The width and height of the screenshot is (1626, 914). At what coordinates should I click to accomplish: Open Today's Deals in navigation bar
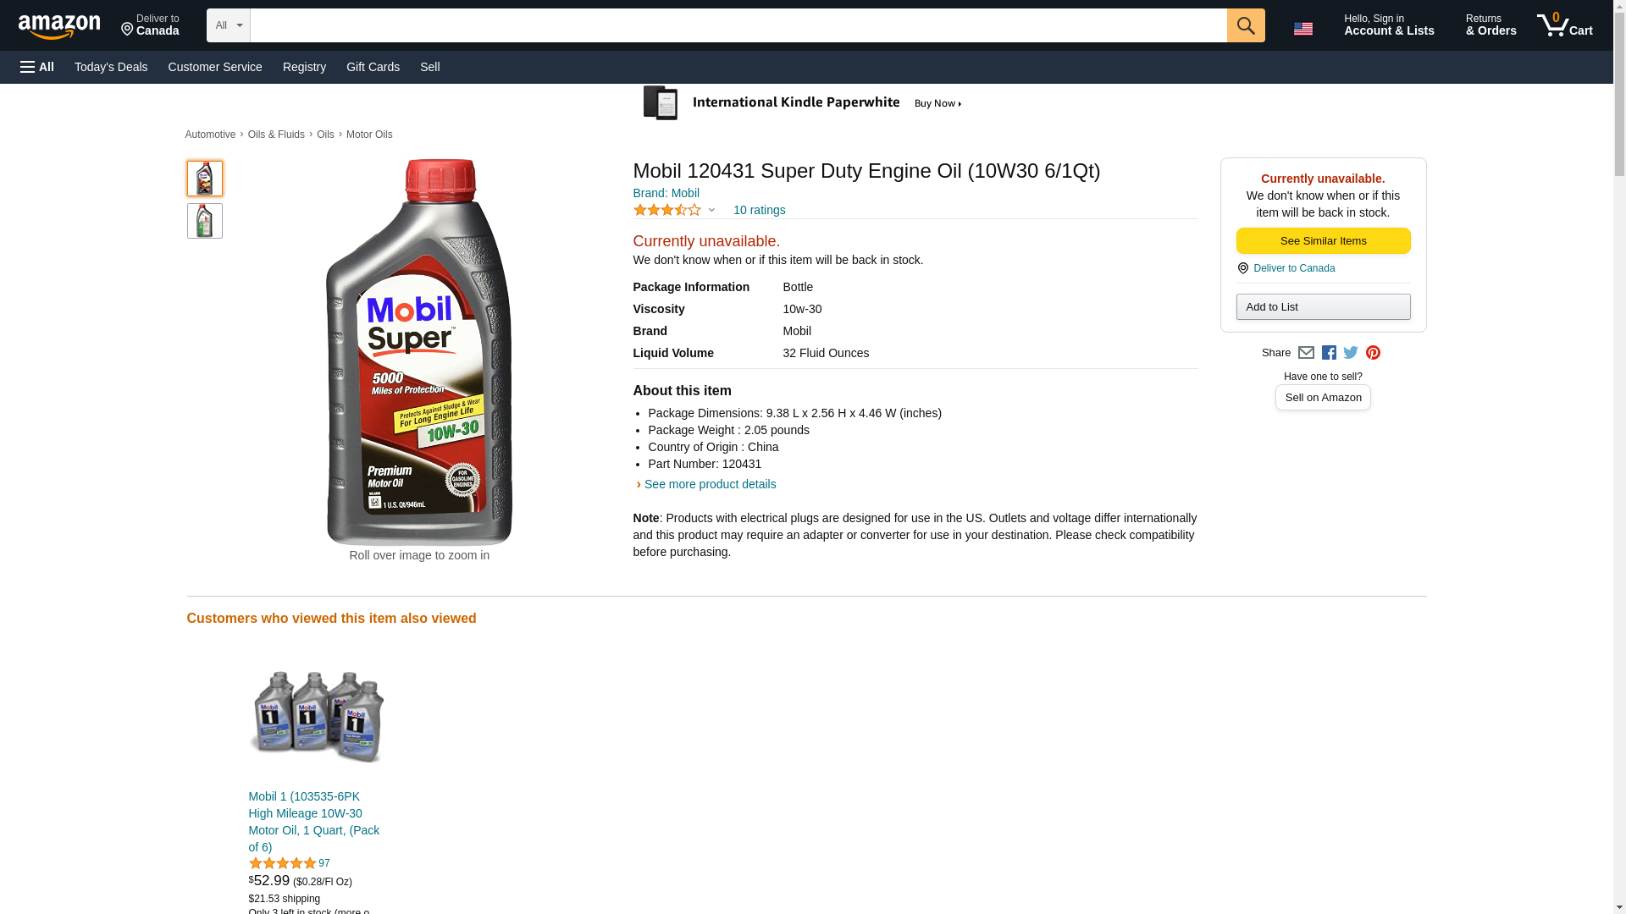click(x=111, y=67)
